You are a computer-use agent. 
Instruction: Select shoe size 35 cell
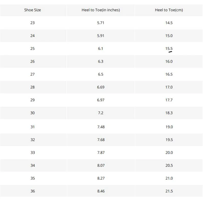click(x=32, y=178)
